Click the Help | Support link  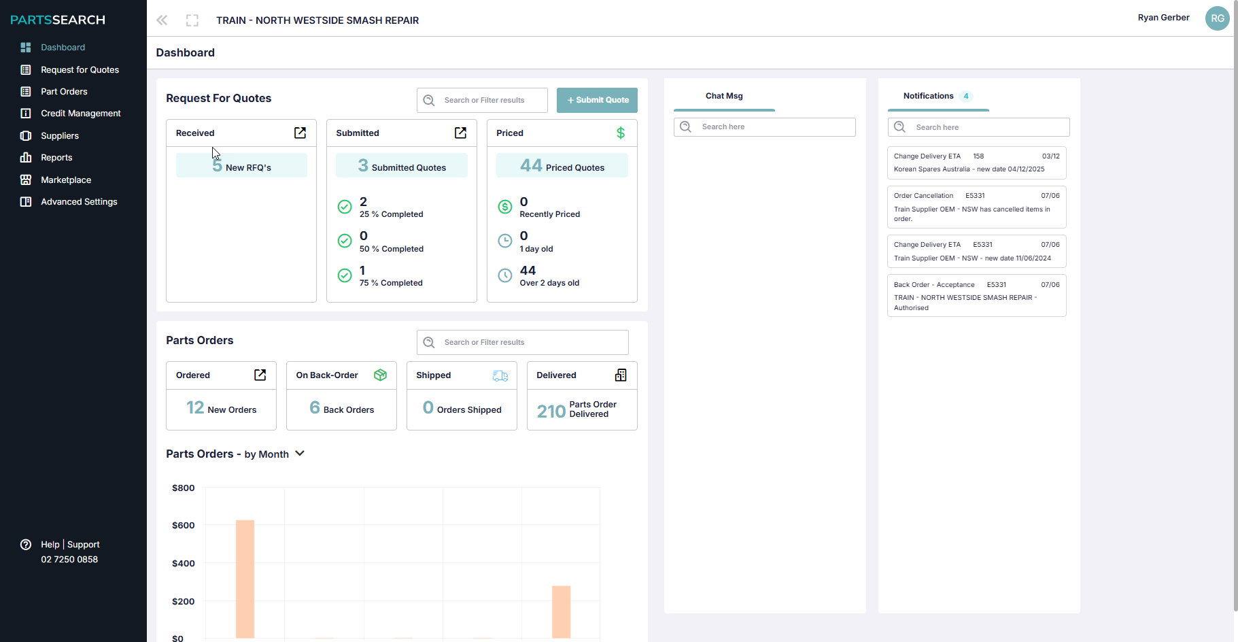(70, 545)
